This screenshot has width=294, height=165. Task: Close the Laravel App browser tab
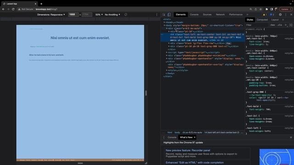[35, 4]
